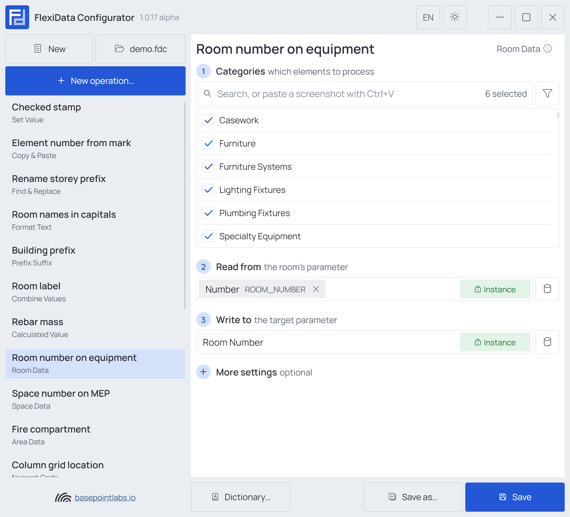
Task: Select Element number from mark operation
Action: 95,148
